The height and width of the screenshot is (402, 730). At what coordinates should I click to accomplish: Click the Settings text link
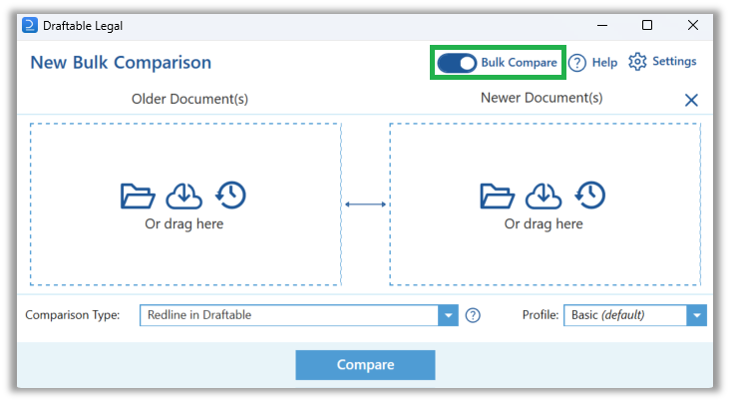[x=674, y=61]
